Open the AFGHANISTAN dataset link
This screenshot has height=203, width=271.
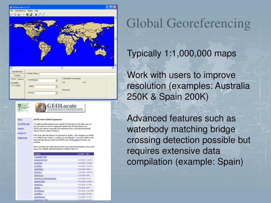pyautogui.click(x=40, y=160)
